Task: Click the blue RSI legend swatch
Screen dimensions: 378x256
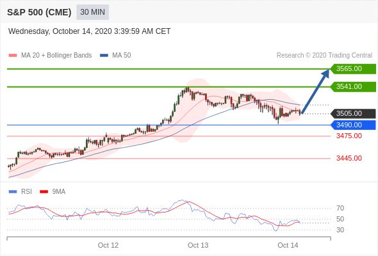Action: pyautogui.click(x=13, y=192)
